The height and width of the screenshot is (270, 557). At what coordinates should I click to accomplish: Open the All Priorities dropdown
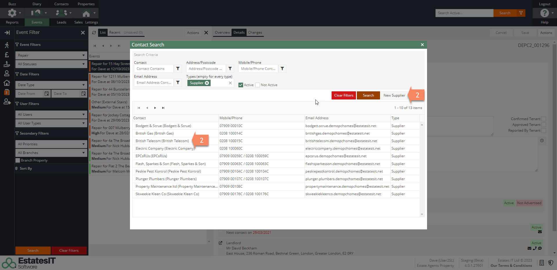click(51, 144)
